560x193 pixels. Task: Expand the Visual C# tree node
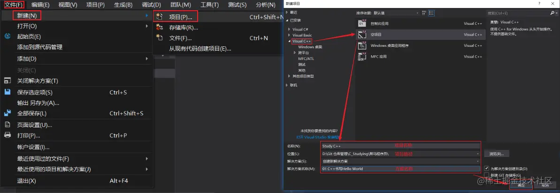[x=289, y=29]
